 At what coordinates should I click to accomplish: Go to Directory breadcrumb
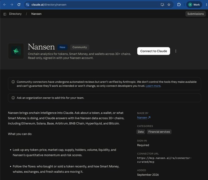click(15, 14)
